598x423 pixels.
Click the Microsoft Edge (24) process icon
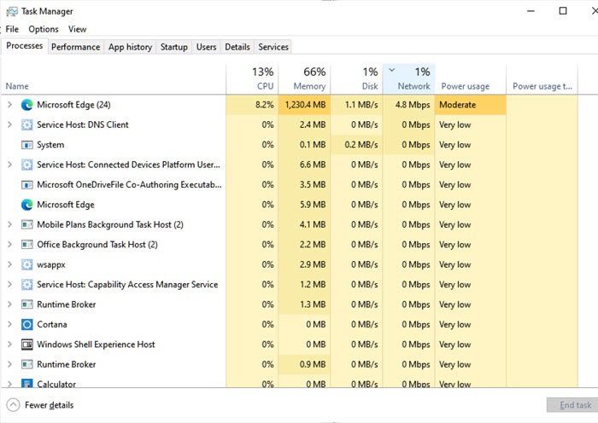[x=26, y=105]
